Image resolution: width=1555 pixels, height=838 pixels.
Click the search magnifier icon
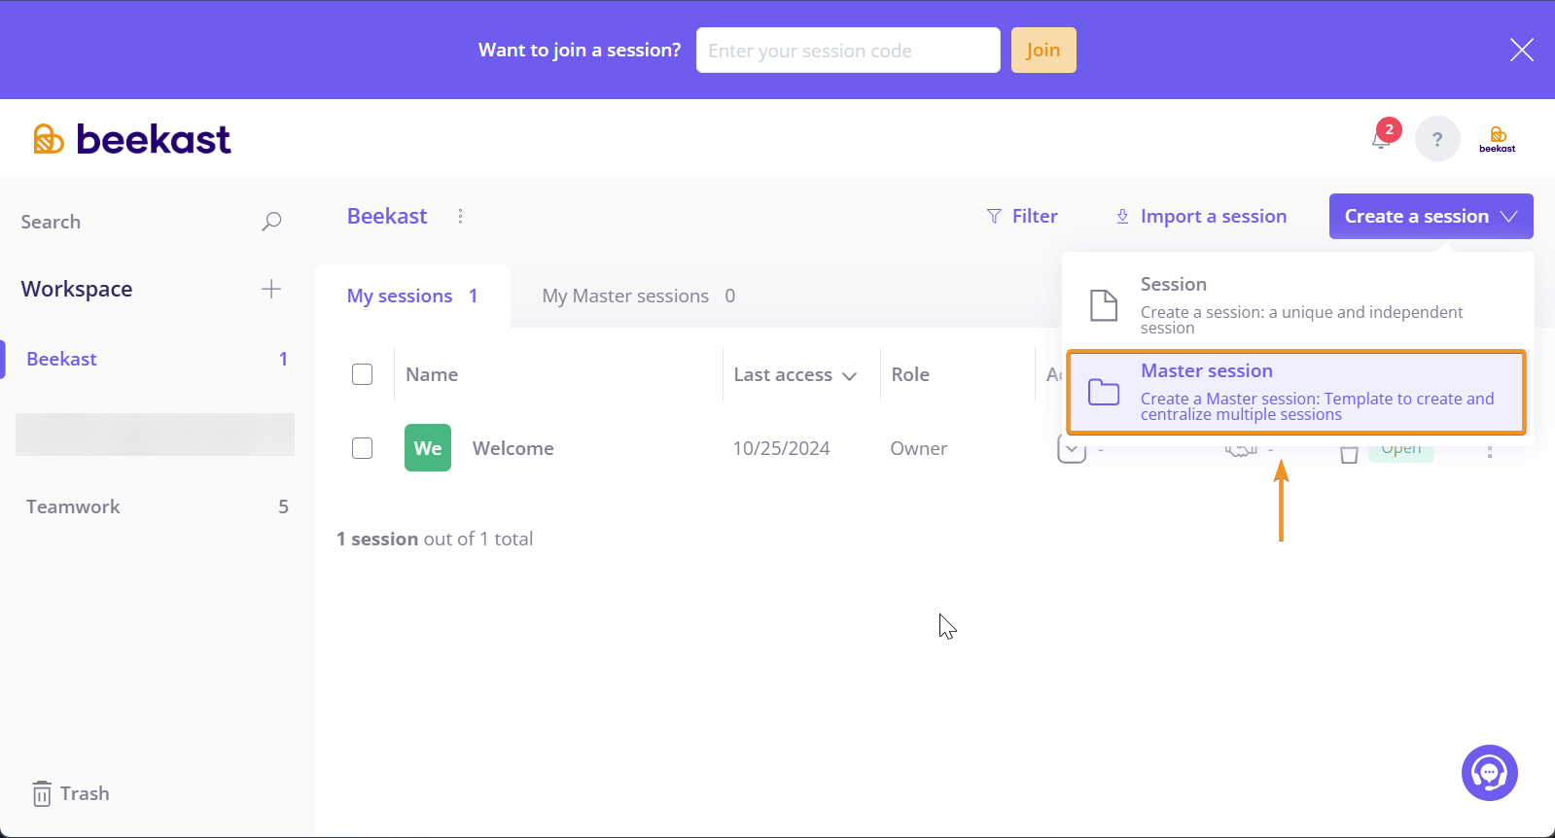pyautogui.click(x=271, y=222)
